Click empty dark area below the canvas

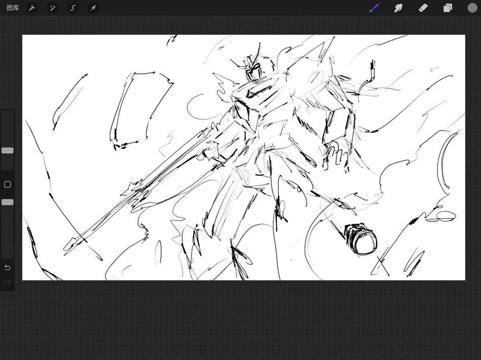tap(240, 320)
